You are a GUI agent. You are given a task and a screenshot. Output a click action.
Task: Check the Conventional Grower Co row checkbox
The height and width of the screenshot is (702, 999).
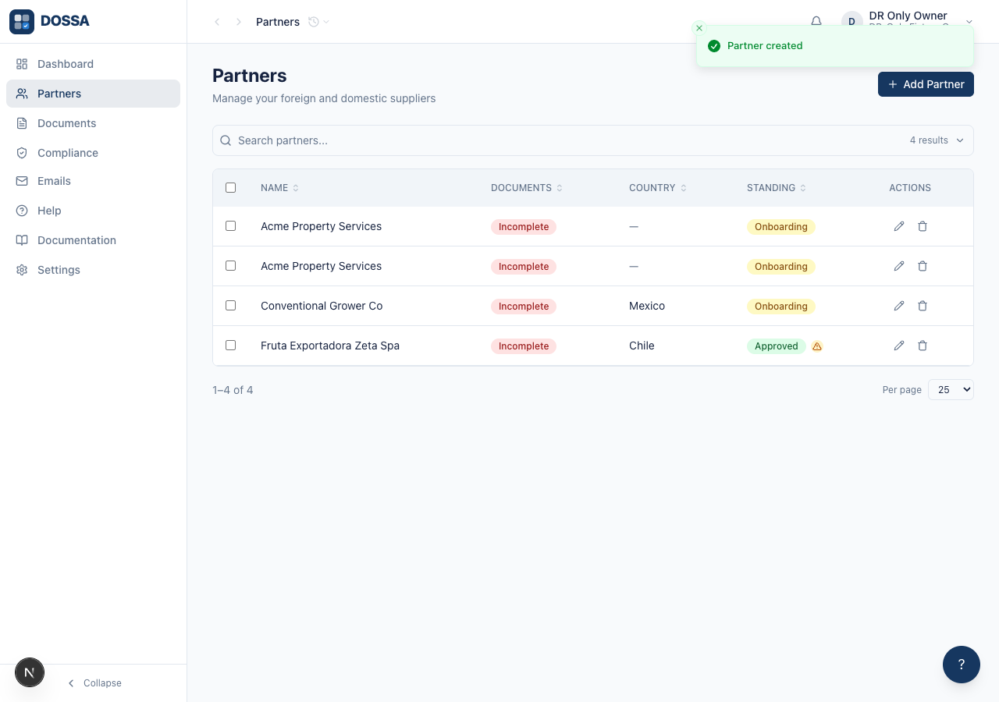(230, 305)
